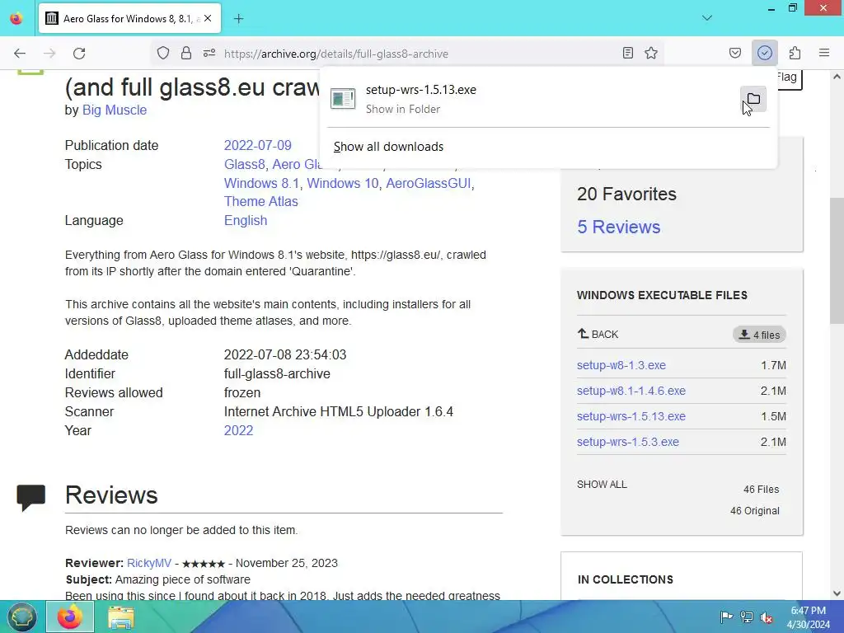
Task: Click taskbar clock showing 6:47 PM
Action: click(808, 617)
